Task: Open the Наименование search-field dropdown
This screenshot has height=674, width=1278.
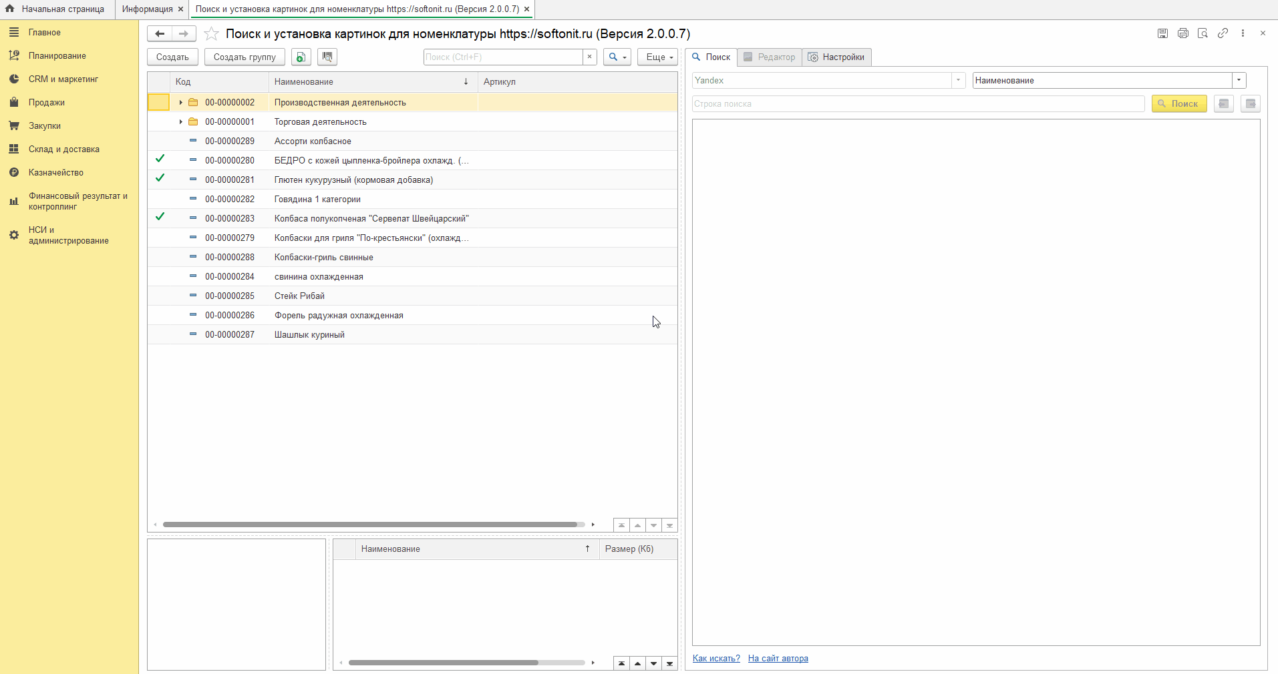Action: (1239, 80)
